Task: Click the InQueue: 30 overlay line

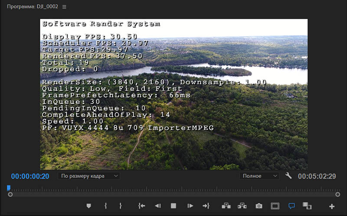Action: 71,102
